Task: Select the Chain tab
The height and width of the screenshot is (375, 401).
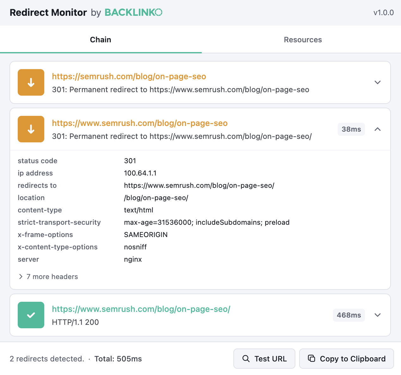Action: pos(101,40)
